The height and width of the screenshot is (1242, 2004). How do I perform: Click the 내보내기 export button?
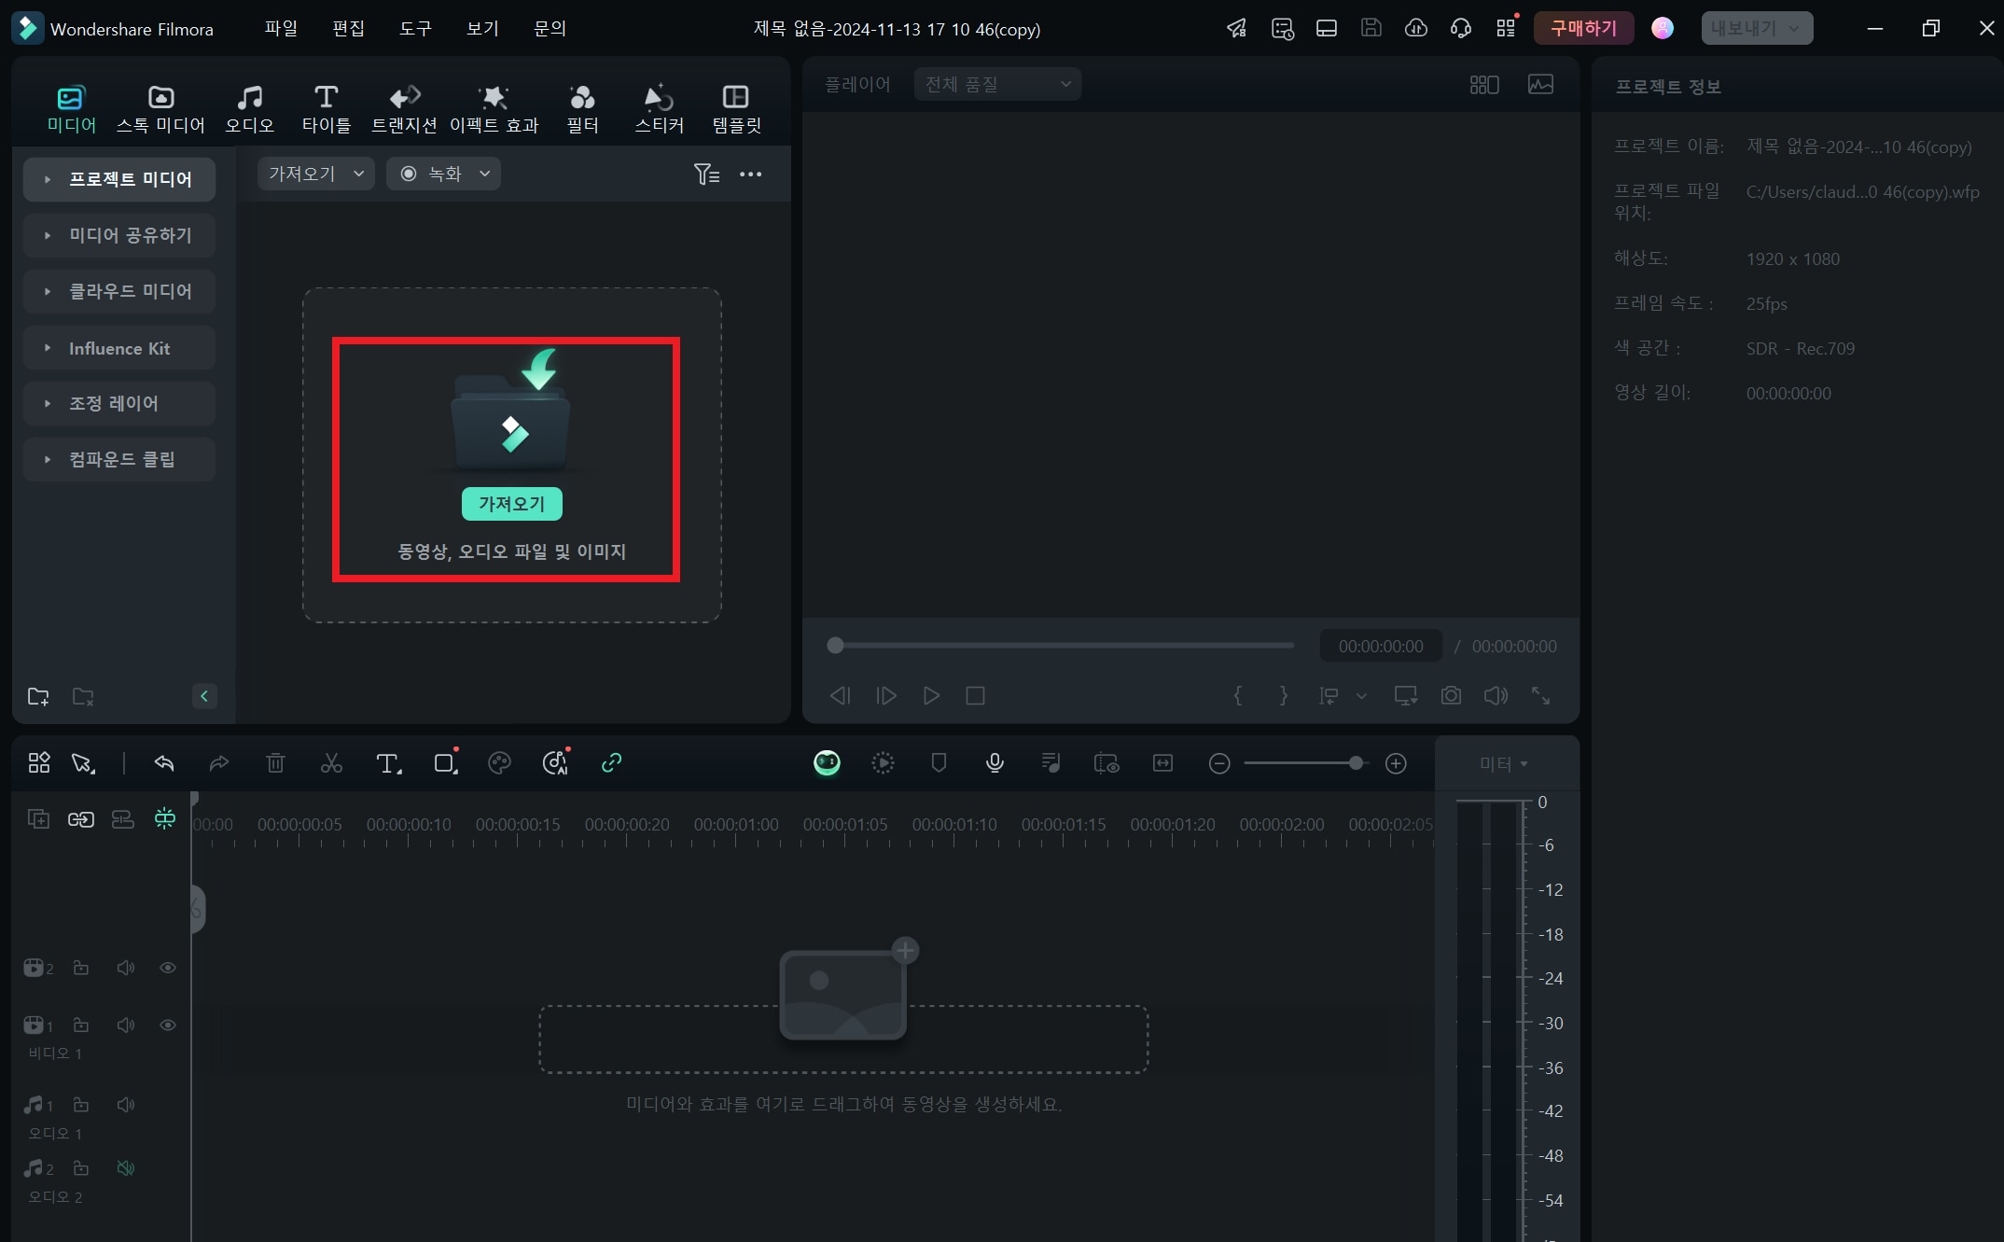1757,29
